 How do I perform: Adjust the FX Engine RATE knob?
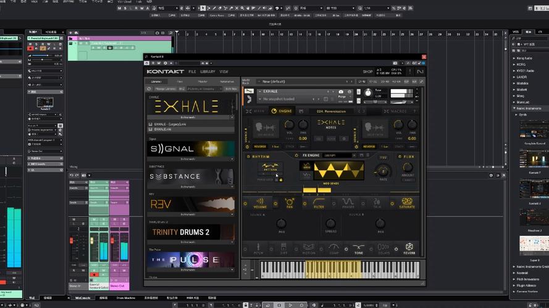click(x=383, y=171)
